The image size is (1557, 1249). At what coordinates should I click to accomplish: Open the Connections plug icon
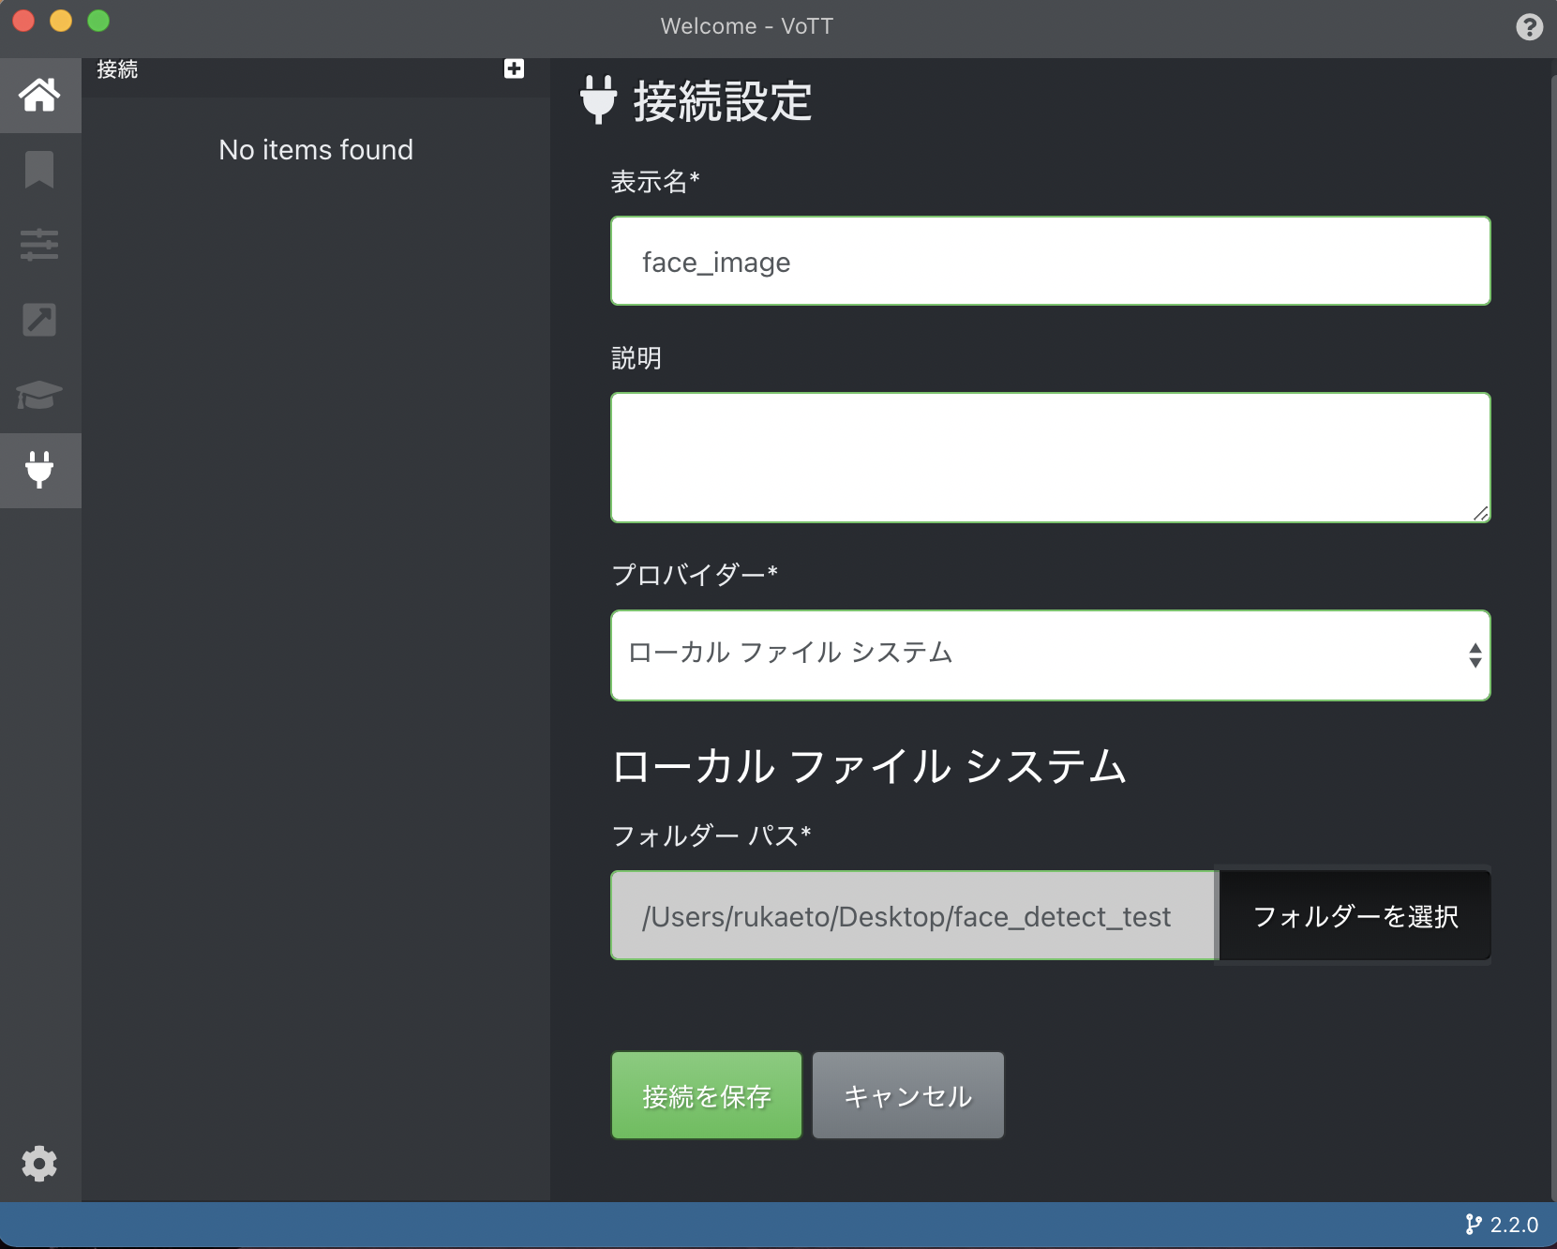(x=40, y=470)
